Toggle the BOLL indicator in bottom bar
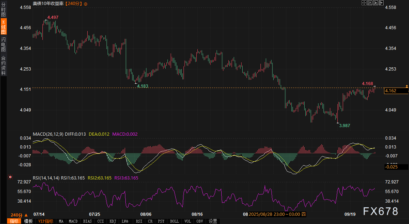Screen dimensions: 409x224 pos(174,221)
